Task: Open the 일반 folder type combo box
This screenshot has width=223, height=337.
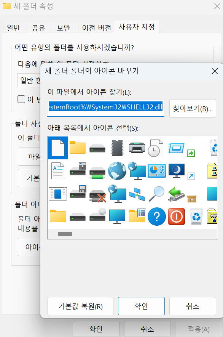Action: coord(29,80)
